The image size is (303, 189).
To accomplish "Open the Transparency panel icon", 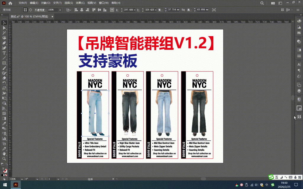I will tap(299, 41).
